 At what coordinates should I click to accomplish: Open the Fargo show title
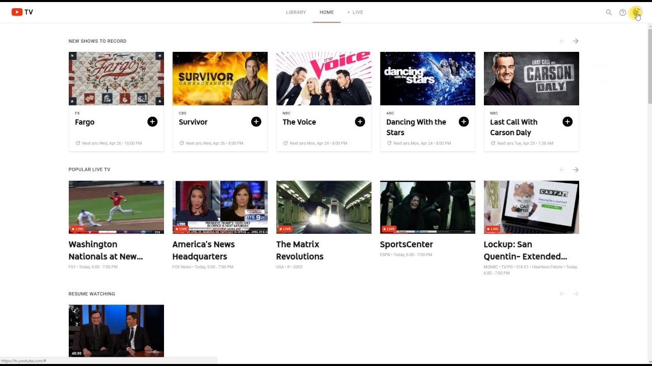(85, 122)
